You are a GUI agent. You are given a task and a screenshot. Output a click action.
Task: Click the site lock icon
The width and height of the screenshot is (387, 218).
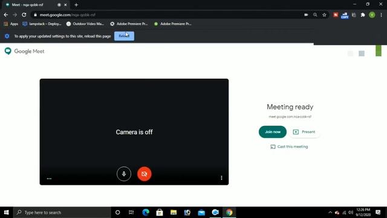click(x=35, y=15)
